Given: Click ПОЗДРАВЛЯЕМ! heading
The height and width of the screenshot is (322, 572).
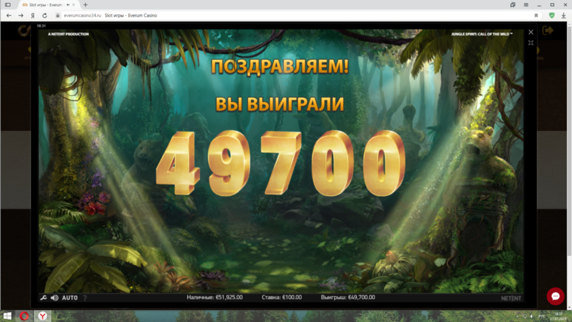Looking at the screenshot, I should (x=280, y=67).
